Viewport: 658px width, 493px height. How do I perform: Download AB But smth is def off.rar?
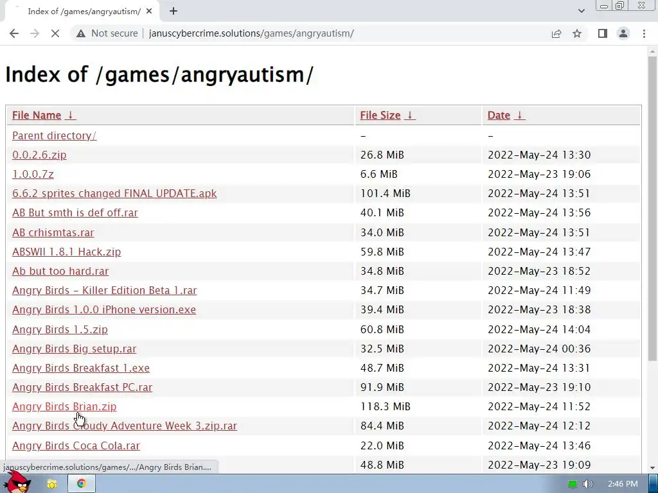75,212
